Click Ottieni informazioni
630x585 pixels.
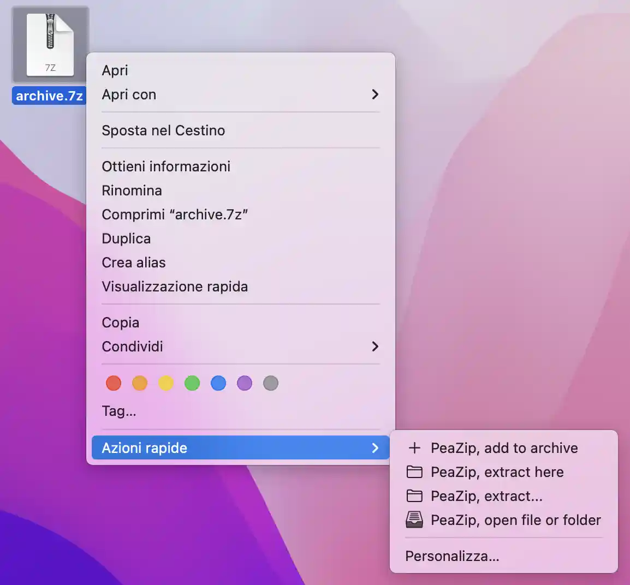[166, 166]
